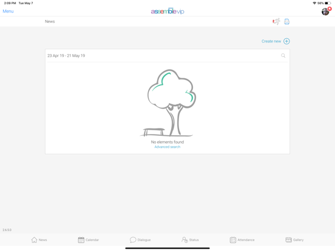Click the printer icon

286,22
